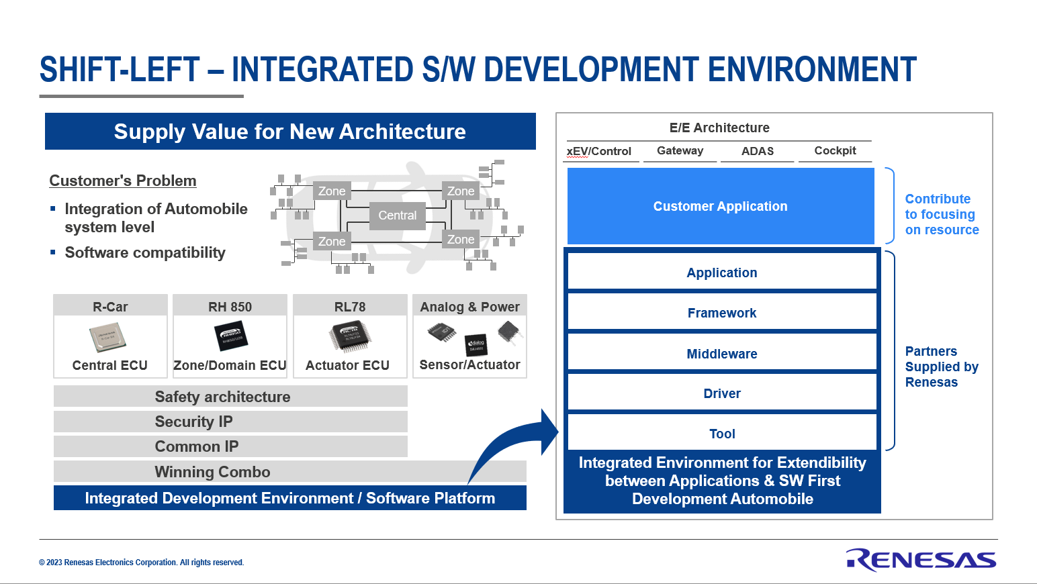Click the Customer Application block

[x=720, y=206]
